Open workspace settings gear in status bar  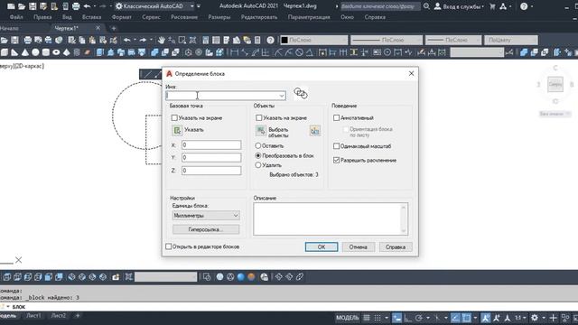534,318
